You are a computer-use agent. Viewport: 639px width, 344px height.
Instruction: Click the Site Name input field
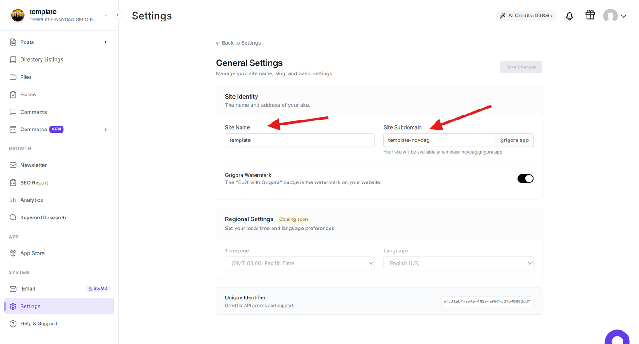[x=300, y=140]
